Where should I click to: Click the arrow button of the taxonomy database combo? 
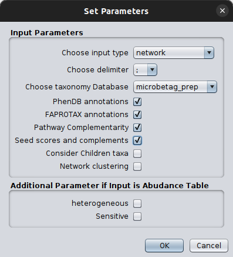[x=212, y=86]
